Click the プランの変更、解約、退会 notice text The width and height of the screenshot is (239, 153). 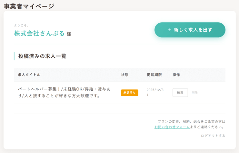[x=191, y=122]
